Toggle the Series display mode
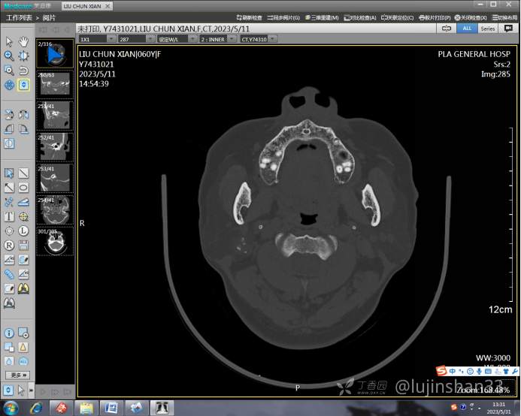 coord(488,28)
